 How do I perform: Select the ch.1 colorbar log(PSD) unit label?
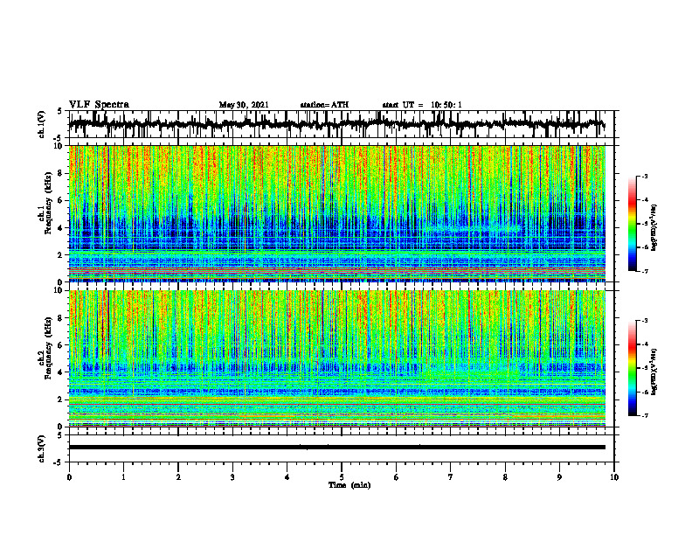[x=654, y=228]
